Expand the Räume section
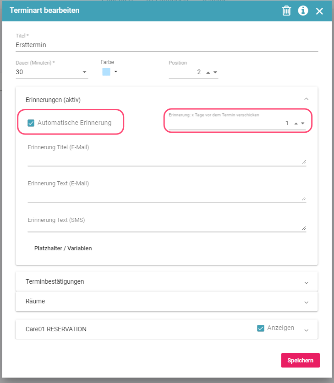The height and width of the screenshot is (383, 334). pyautogui.click(x=307, y=302)
